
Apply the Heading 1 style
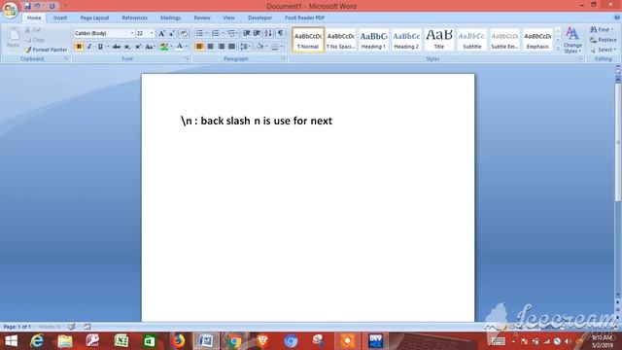pos(373,40)
